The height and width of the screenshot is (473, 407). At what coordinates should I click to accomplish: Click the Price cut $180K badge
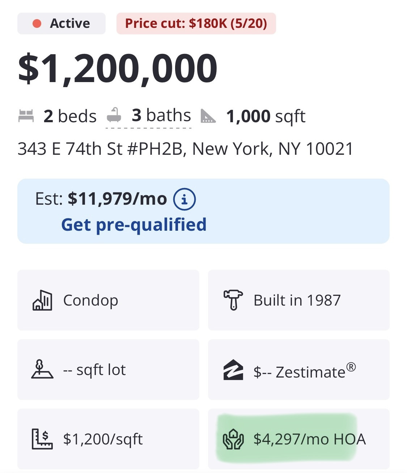coord(196,24)
